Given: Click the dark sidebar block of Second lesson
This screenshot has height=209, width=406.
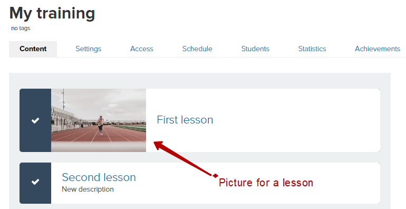Looking at the screenshot, I should (35, 183).
